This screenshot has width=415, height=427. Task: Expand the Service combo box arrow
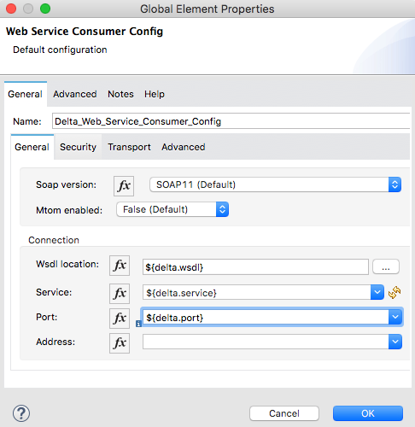pos(377,292)
